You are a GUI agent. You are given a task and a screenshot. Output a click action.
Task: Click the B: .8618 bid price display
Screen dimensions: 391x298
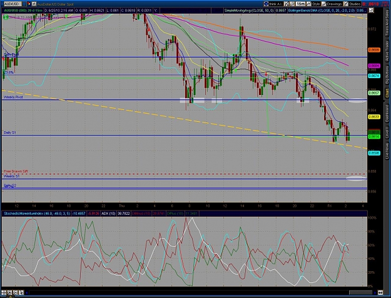(370, 4)
